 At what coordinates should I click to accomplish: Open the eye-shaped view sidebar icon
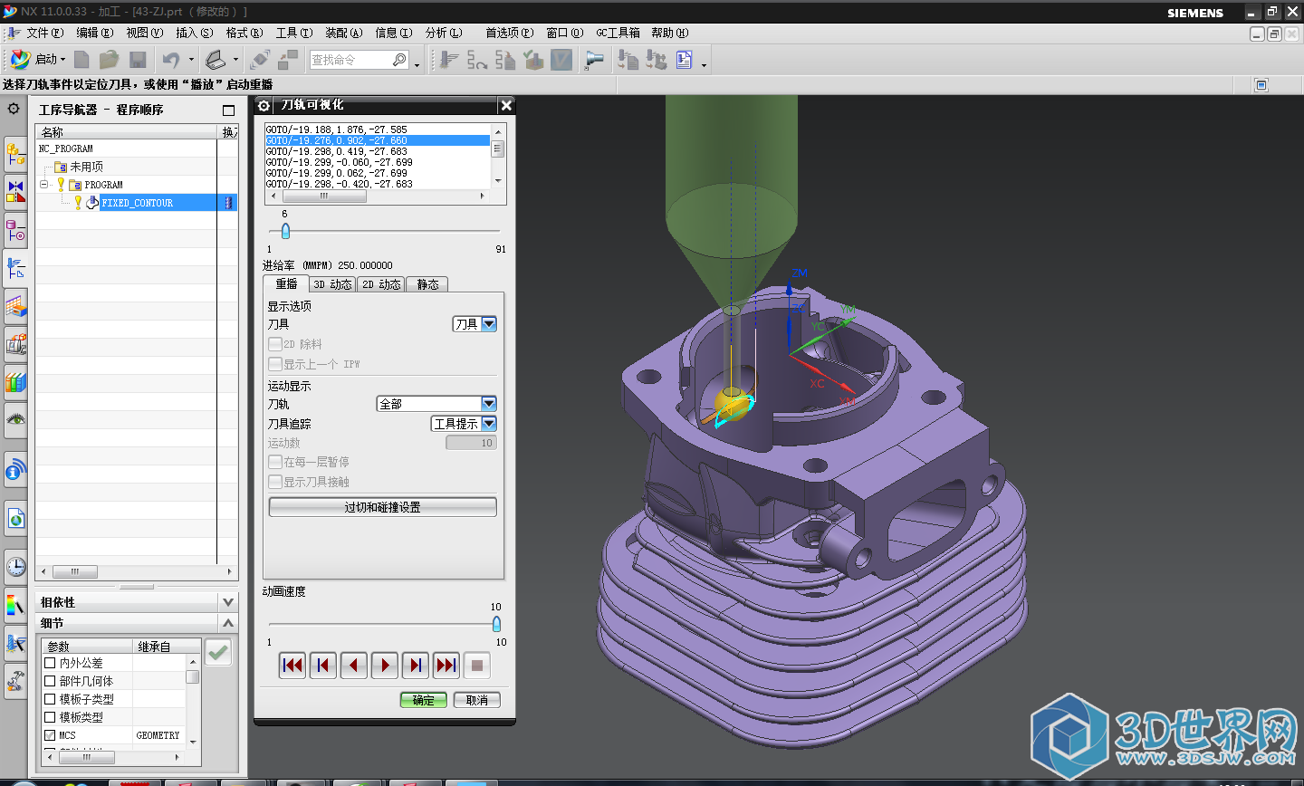coord(15,419)
